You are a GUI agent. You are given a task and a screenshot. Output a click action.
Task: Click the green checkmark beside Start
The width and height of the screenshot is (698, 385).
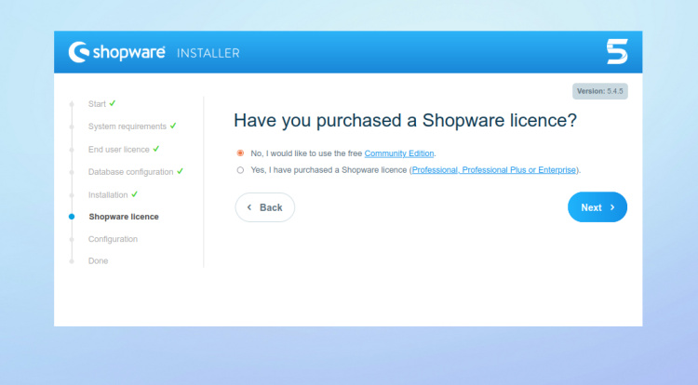tap(113, 102)
